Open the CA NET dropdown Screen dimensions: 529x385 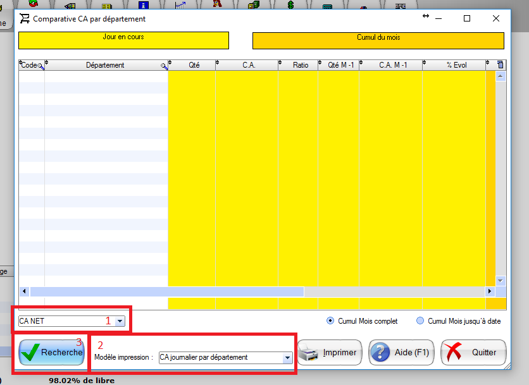coord(120,321)
